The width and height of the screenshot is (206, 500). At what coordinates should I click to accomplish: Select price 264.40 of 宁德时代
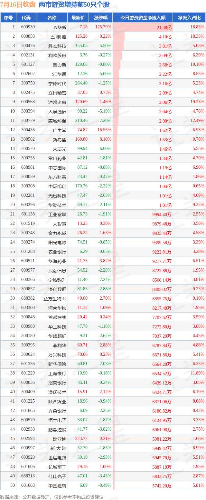81,83
